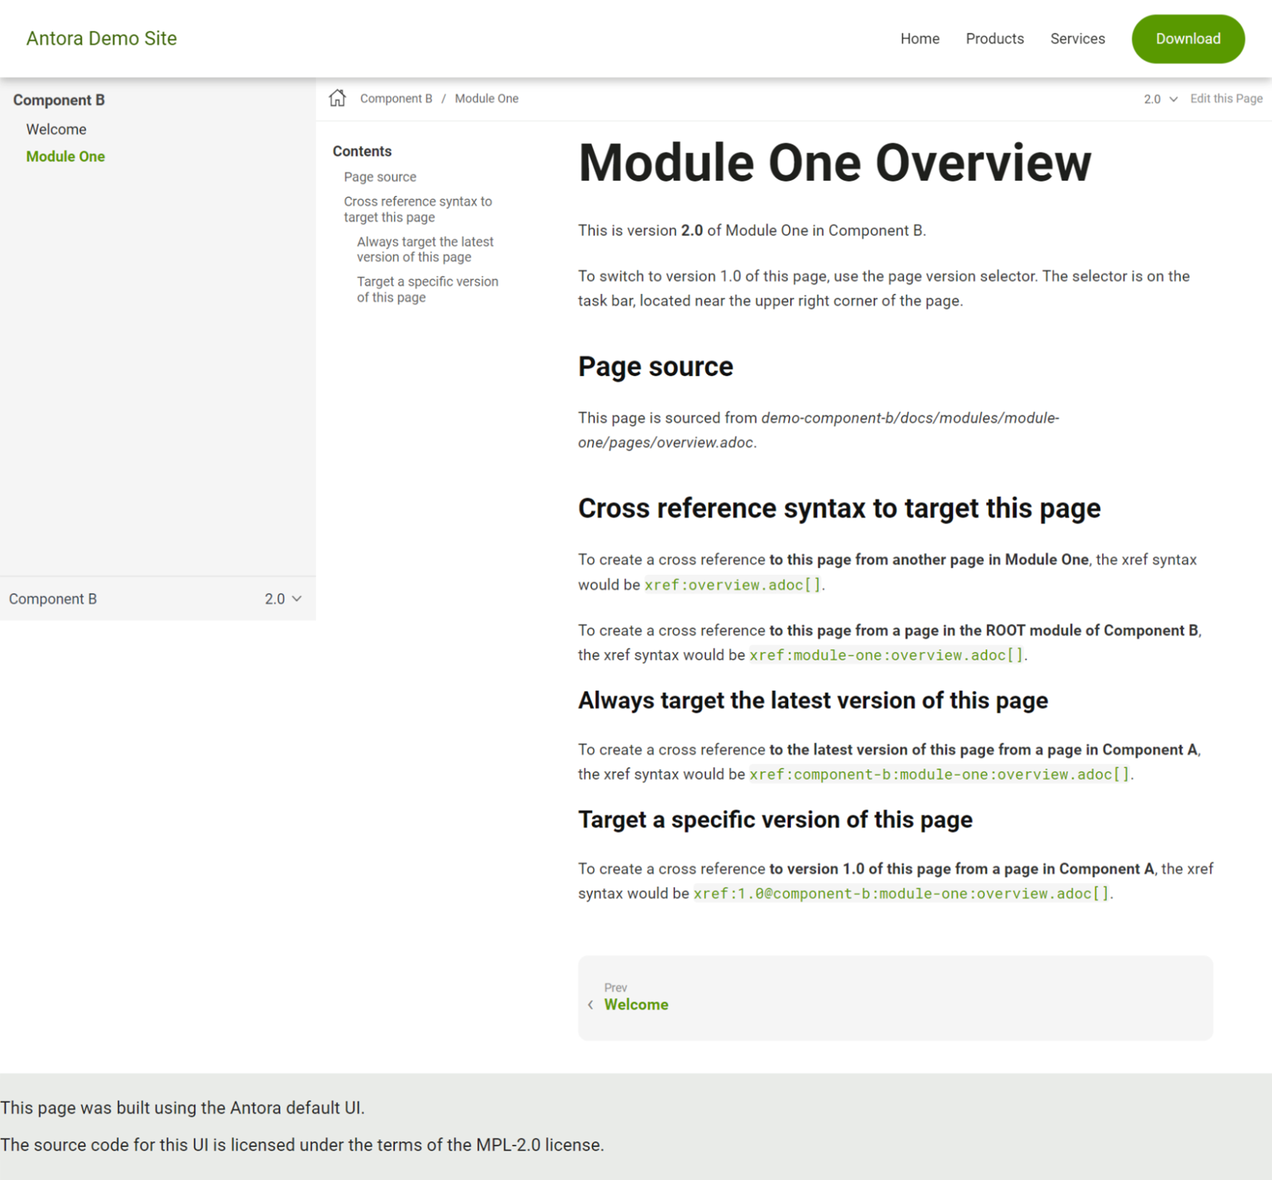Image resolution: width=1272 pixels, height=1180 pixels.
Task: Click the Welcome sidebar navigation item
Action: coord(57,130)
